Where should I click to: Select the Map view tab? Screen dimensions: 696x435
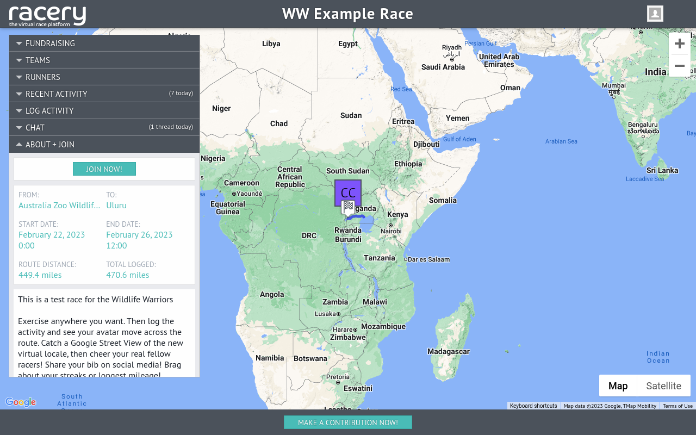tap(618, 386)
